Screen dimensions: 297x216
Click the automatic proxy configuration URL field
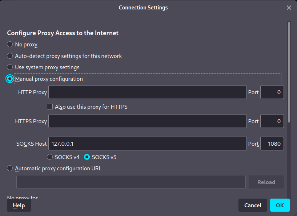(x=131, y=182)
